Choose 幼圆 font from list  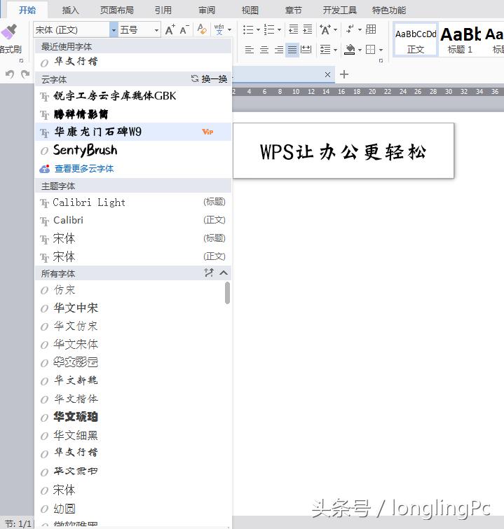click(x=130, y=509)
